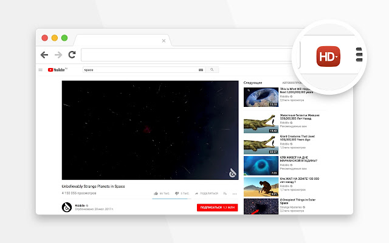The image size is (389, 243).
Task: Open the YouTube hamburger guide menu
Action: pos(41,70)
